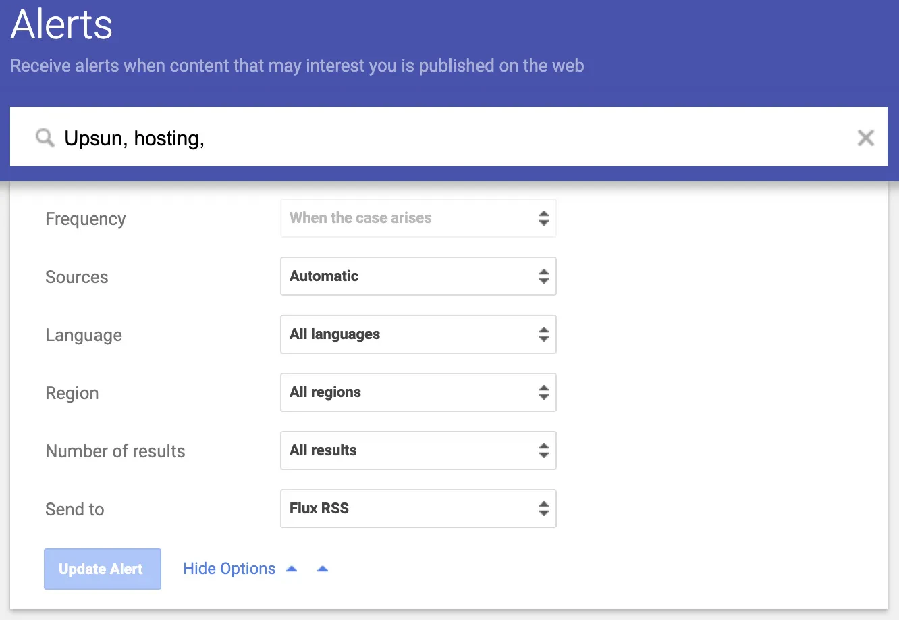Click the stepper arrows beside Automatic sources
This screenshot has height=620, width=899.
click(x=544, y=276)
